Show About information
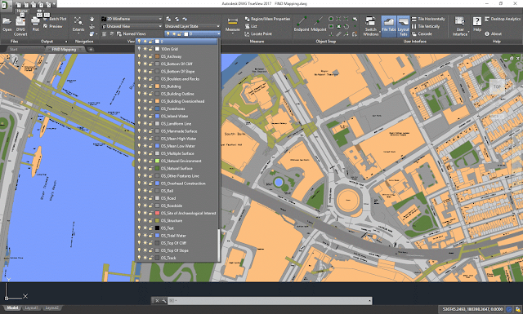 [x=494, y=33]
